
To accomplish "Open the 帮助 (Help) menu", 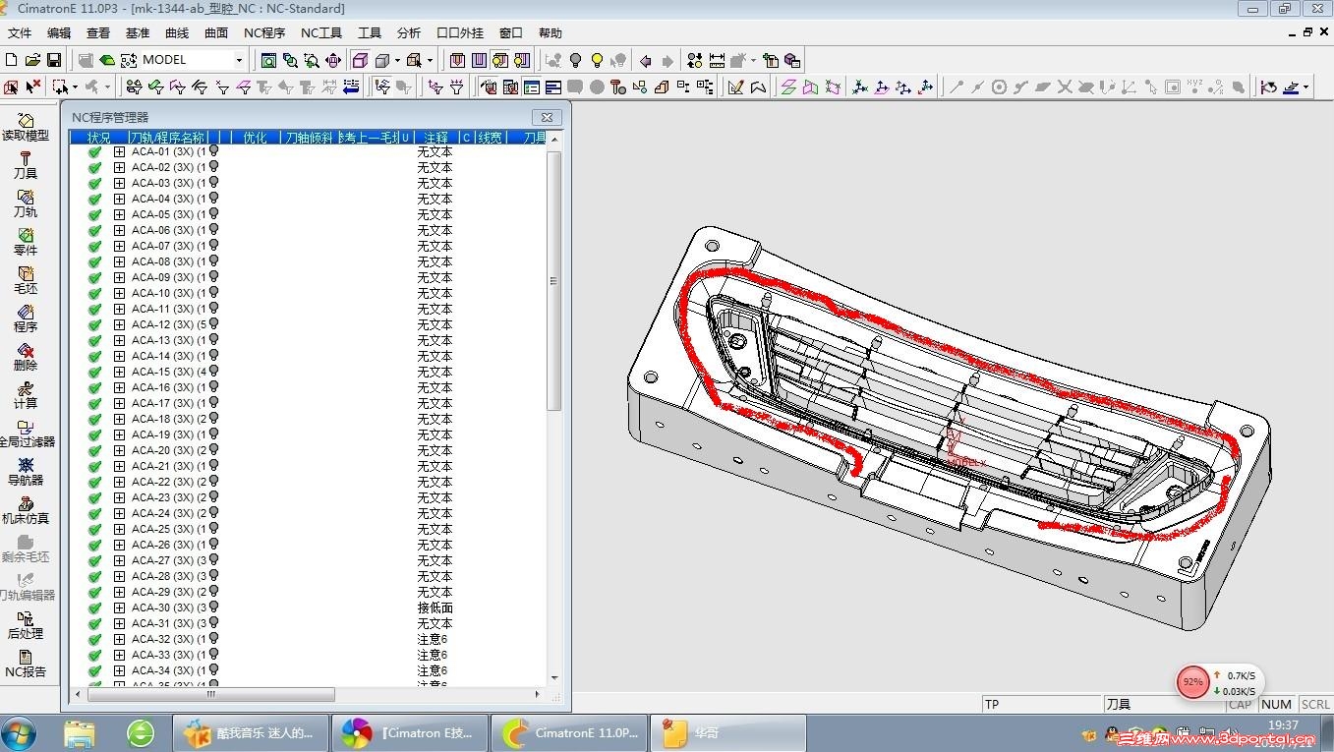I will pyautogui.click(x=551, y=33).
